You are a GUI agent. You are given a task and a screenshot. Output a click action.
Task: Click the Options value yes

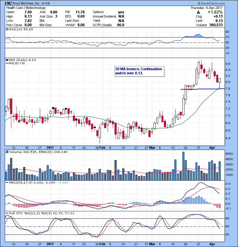[x=121, y=12]
